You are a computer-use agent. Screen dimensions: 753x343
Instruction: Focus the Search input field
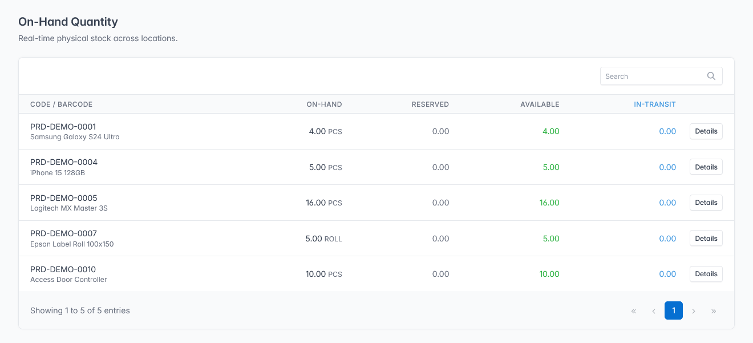(x=661, y=76)
